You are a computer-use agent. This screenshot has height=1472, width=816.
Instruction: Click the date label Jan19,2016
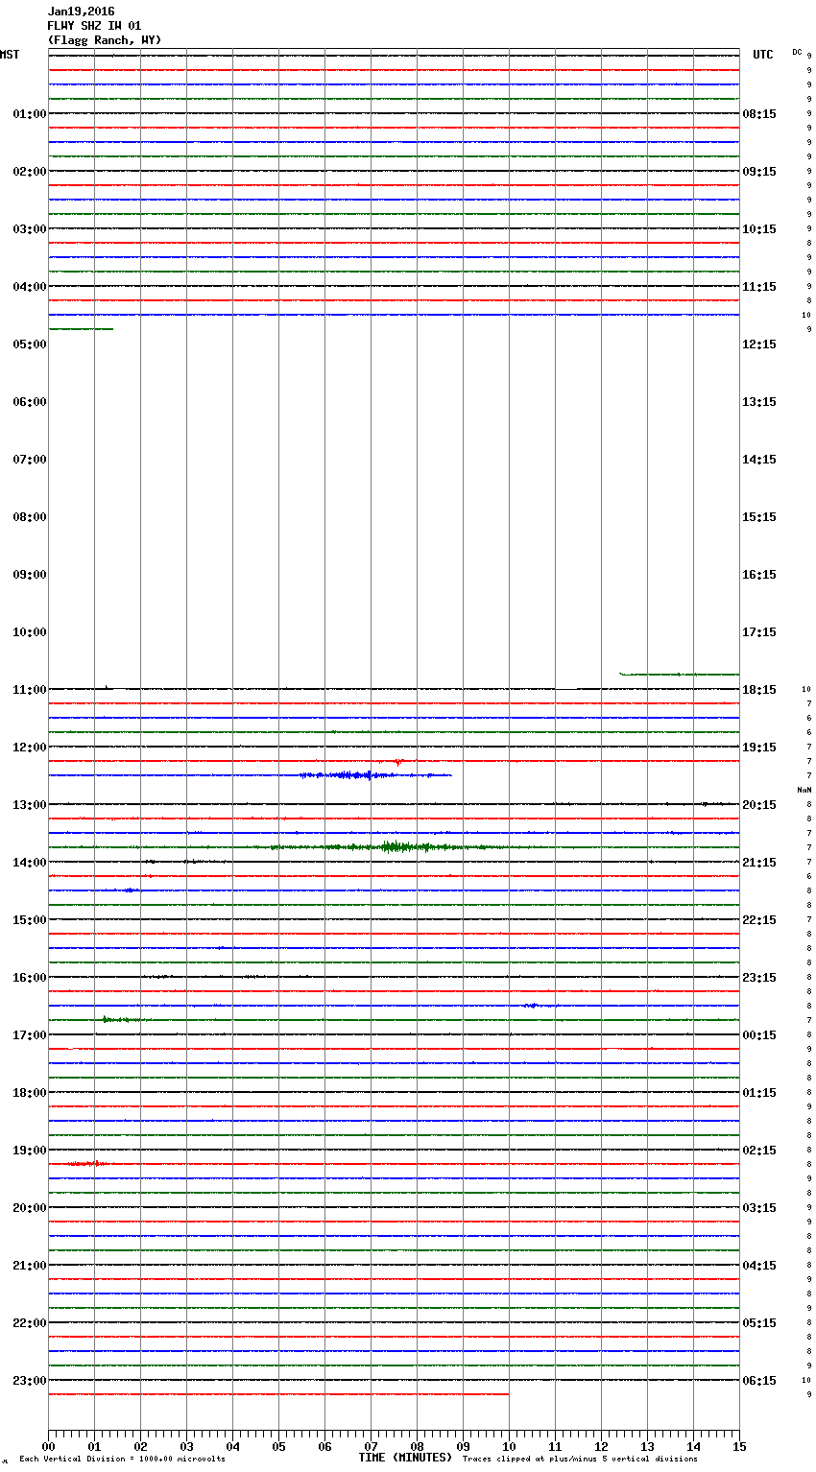[81, 12]
